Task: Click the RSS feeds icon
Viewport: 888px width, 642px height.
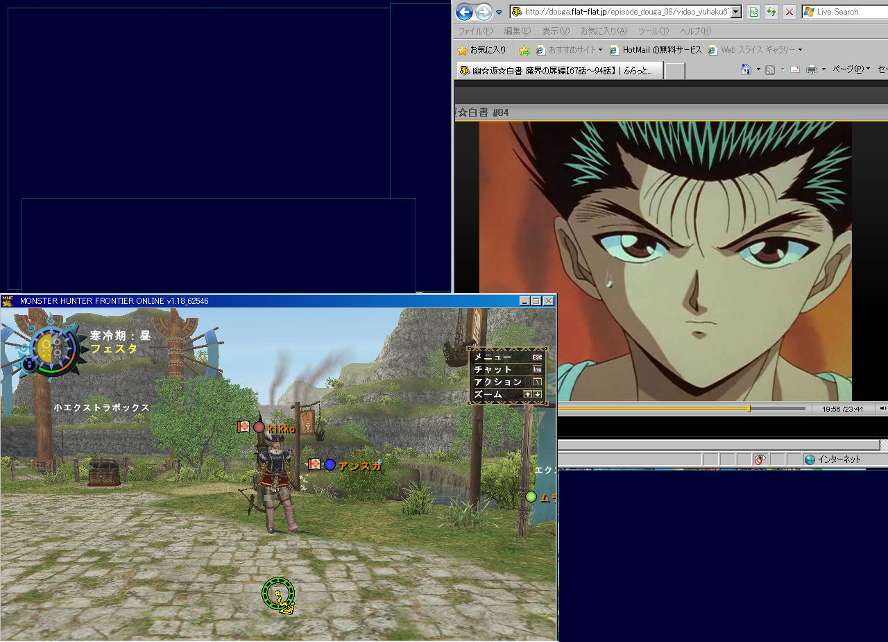Action: pos(770,69)
